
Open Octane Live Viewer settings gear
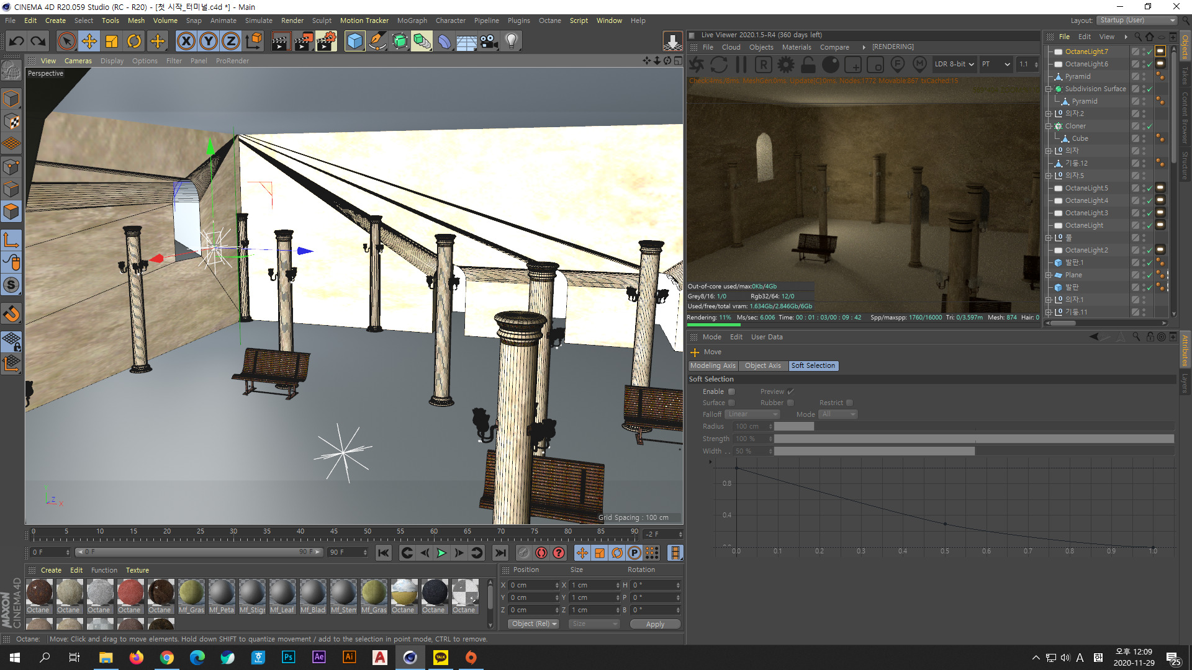(786, 65)
